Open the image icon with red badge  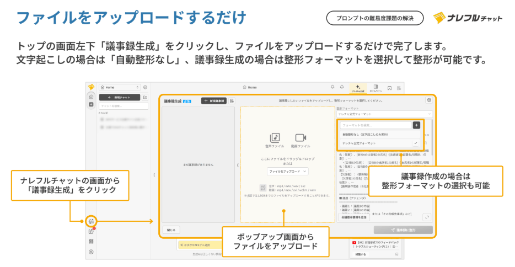point(91,231)
